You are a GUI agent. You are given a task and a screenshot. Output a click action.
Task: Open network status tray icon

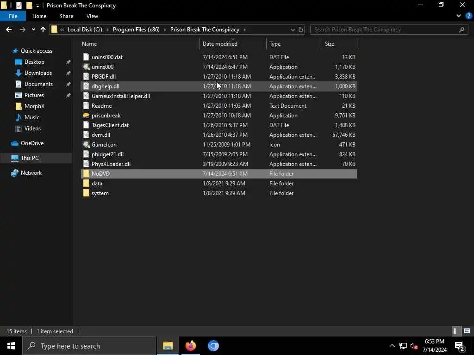(x=403, y=346)
